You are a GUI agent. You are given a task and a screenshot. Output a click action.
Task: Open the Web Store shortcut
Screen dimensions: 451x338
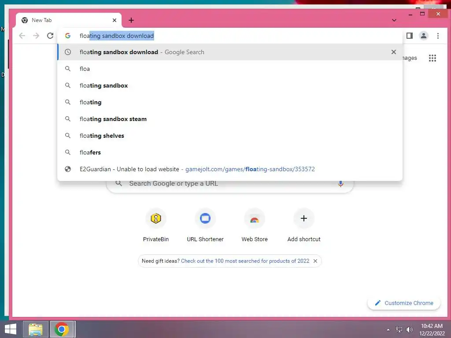pos(255,225)
